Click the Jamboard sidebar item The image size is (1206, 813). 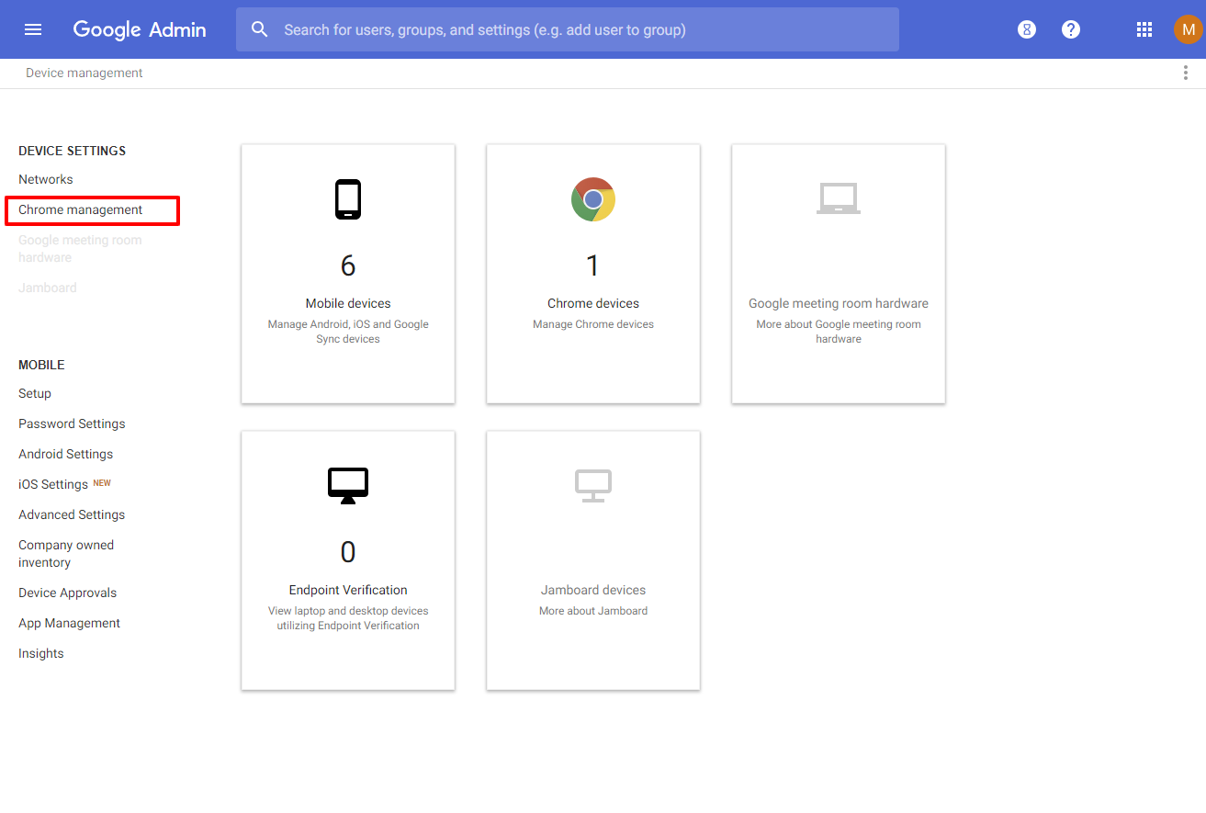(48, 288)
